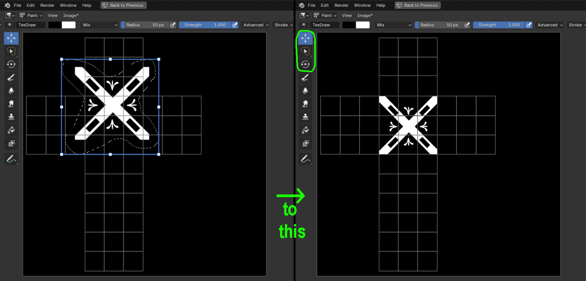
Task: Expand the Stroke dropdown in right editor
Action: click(577, 25)
